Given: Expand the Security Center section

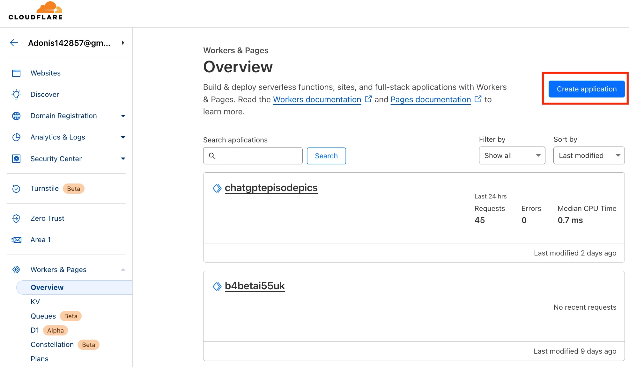Looking at the screenshot, I should click(x=123, y=159).
